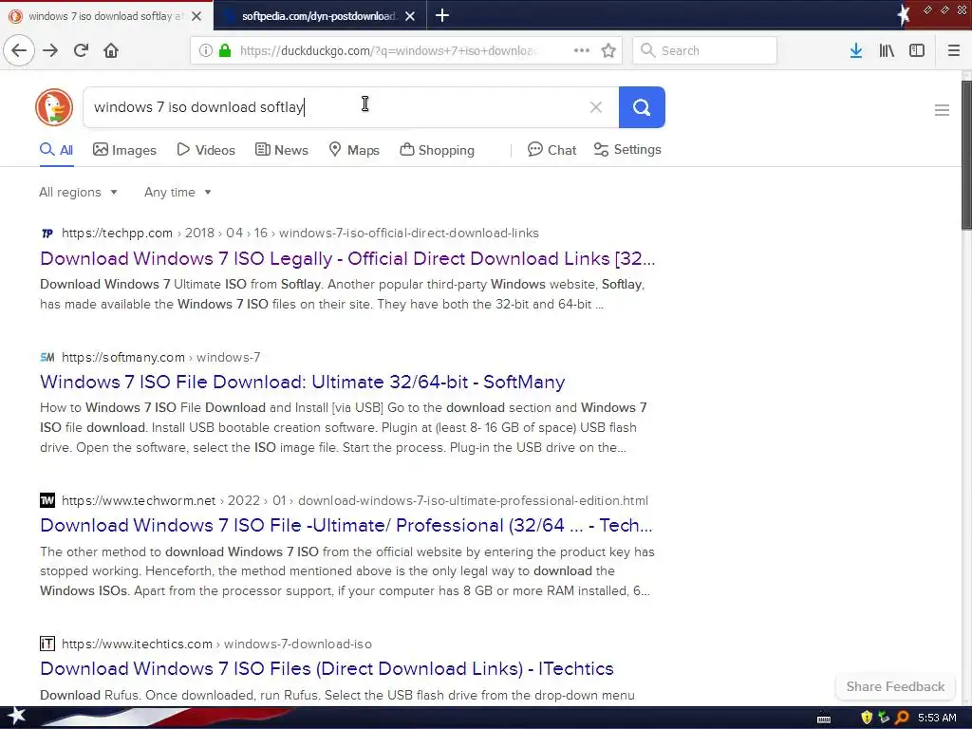Open the Downloads panel arrow
This screenshot has height=729, width=972.
(x=855, y=50)
